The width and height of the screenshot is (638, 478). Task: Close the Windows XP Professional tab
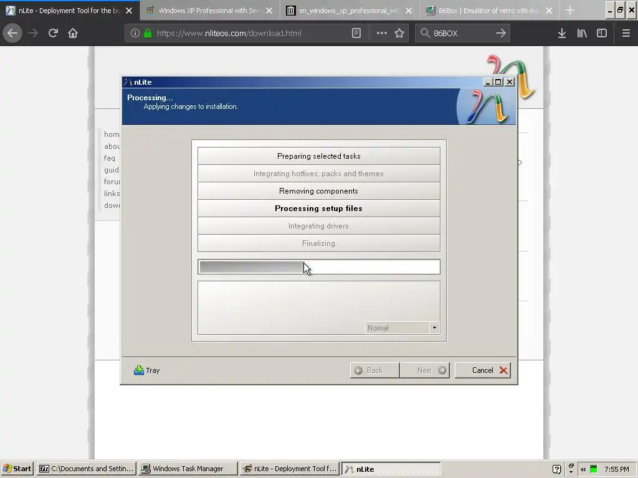(269, 11)
